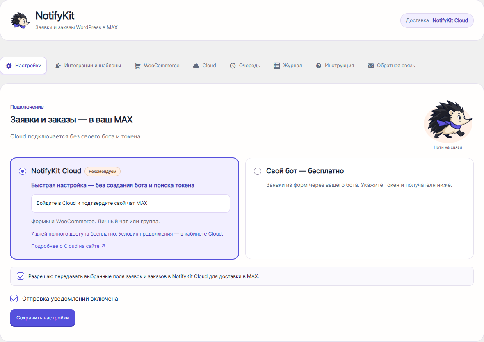Click the Ноти на связи caption
Image resolution: width=484 pixels, height=342 pixels.
tap(448, 147)
